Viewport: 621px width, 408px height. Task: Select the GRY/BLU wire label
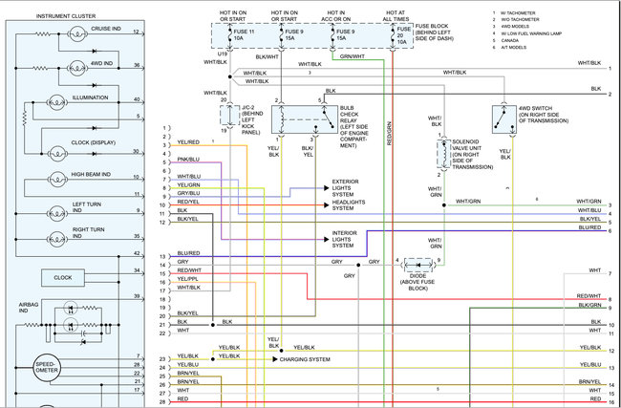pos(188,193)
